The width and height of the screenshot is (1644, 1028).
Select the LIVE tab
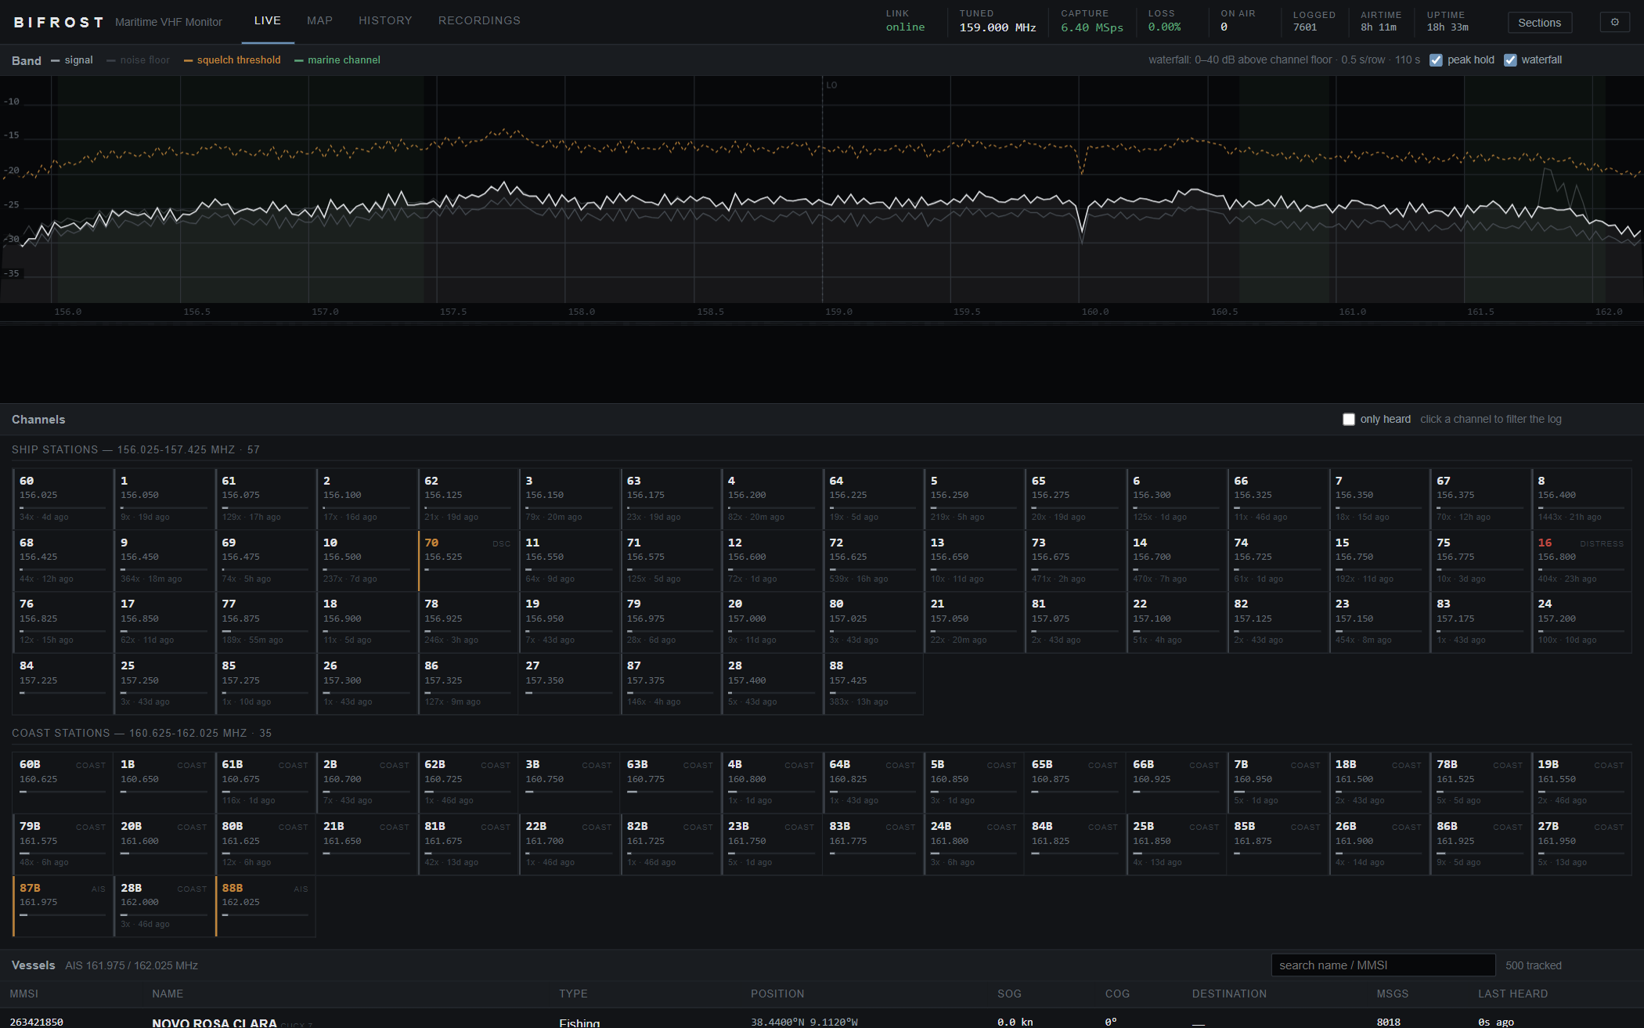(268, 20)
